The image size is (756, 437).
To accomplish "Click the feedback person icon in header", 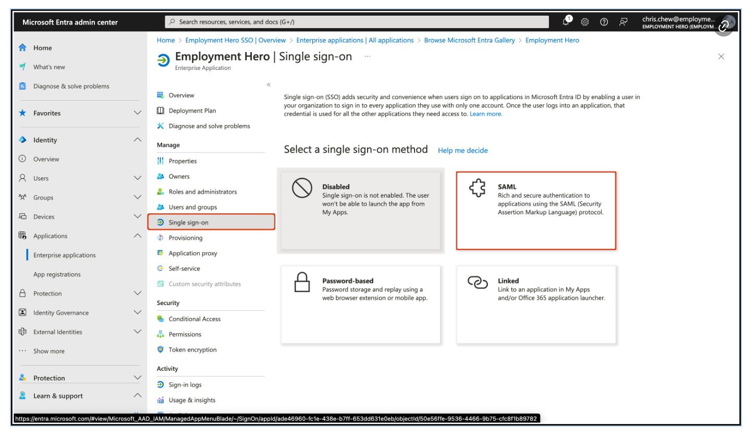I will click(x=623, y=22).
